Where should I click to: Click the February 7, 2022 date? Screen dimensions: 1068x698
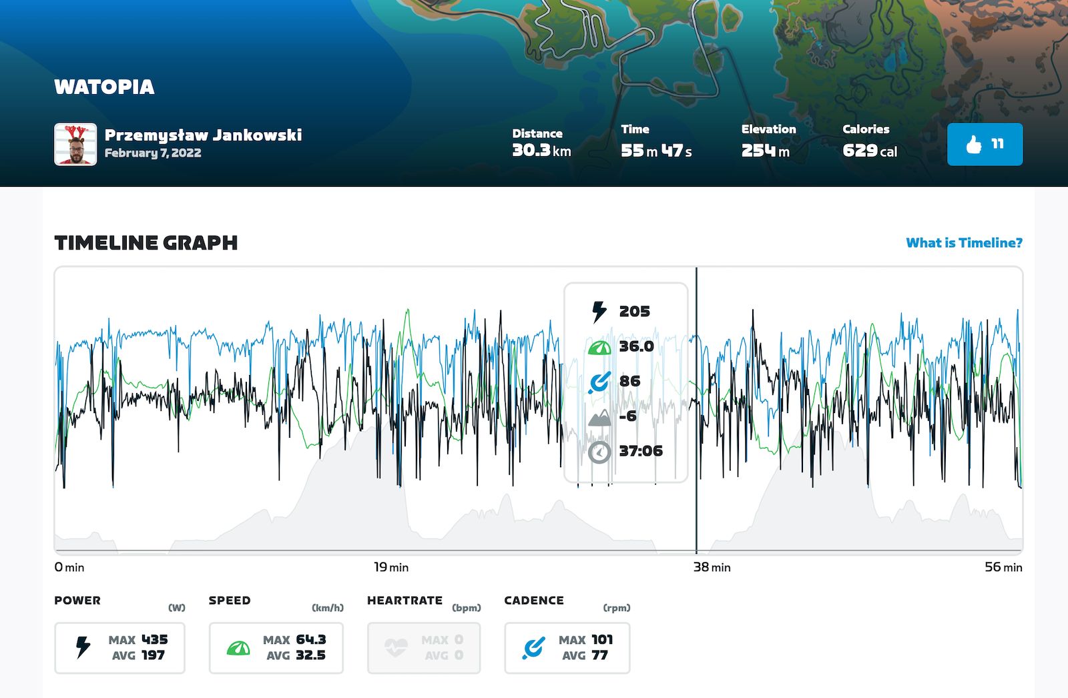(153, 153)
